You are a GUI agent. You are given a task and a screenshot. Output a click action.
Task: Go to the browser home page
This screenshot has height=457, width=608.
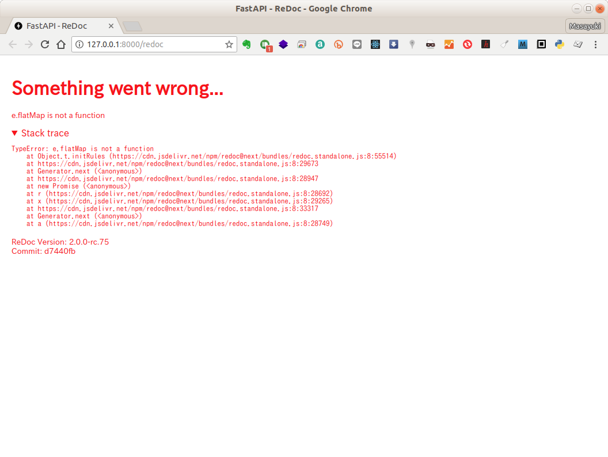[61, 44]
